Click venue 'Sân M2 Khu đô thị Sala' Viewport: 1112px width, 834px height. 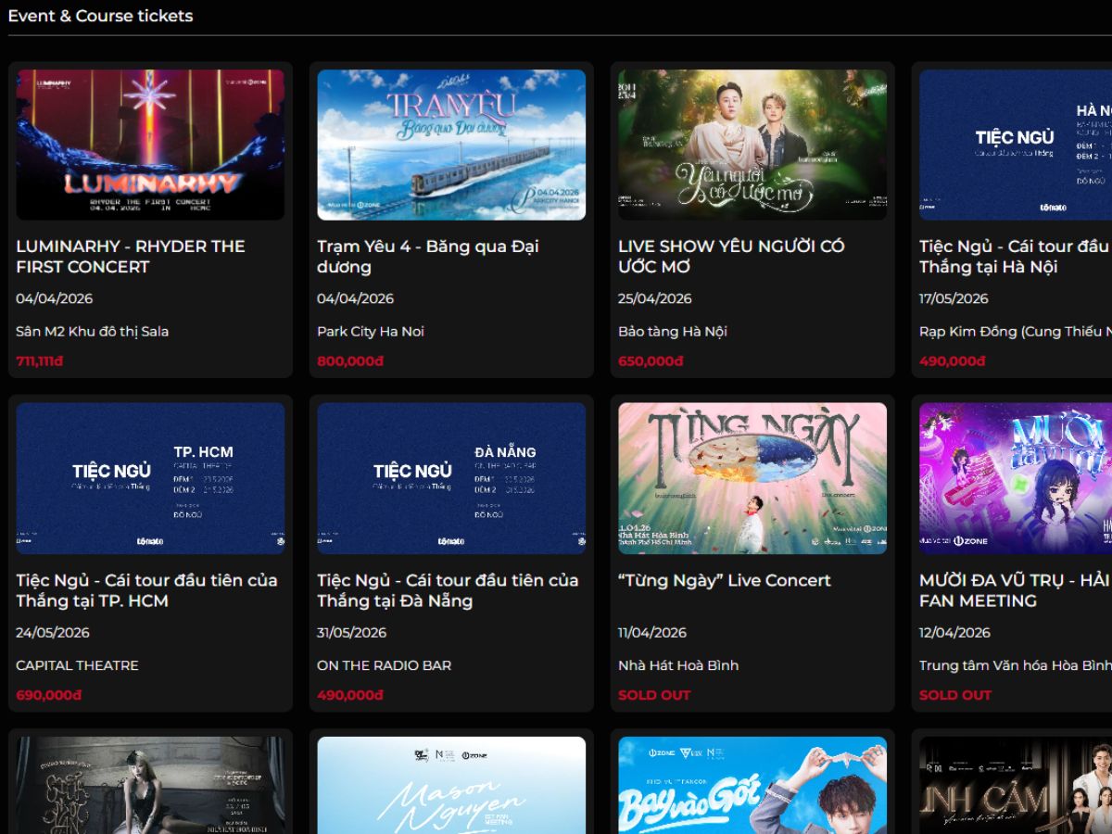[93, 331]
